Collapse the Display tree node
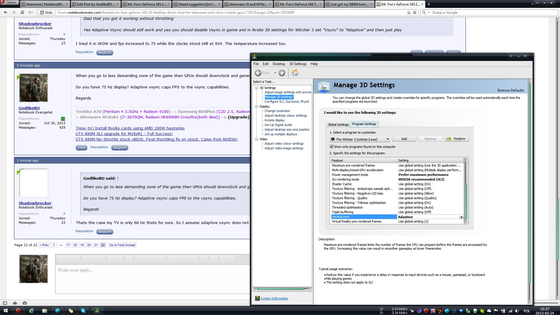The image size is (560, 315). point(257,106)
